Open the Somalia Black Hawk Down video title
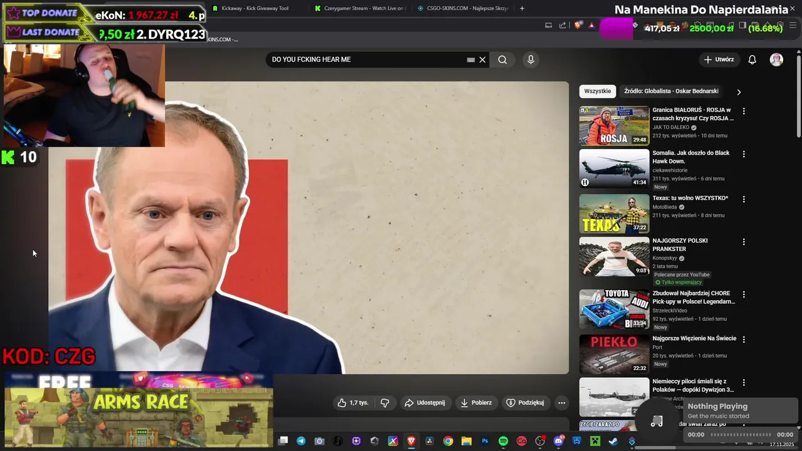Viewport: 802px width, 451px height. tap(691, 157)
